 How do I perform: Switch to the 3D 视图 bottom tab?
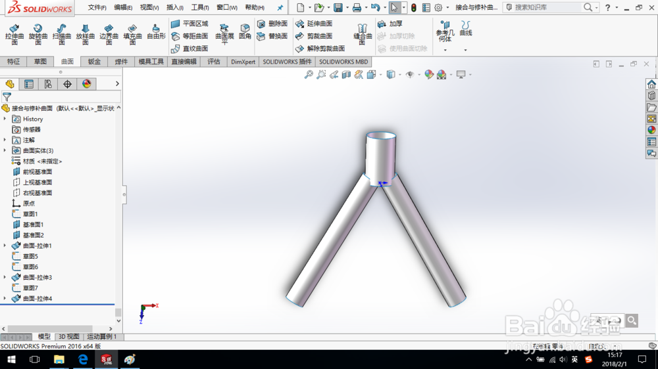pos(68,337)
